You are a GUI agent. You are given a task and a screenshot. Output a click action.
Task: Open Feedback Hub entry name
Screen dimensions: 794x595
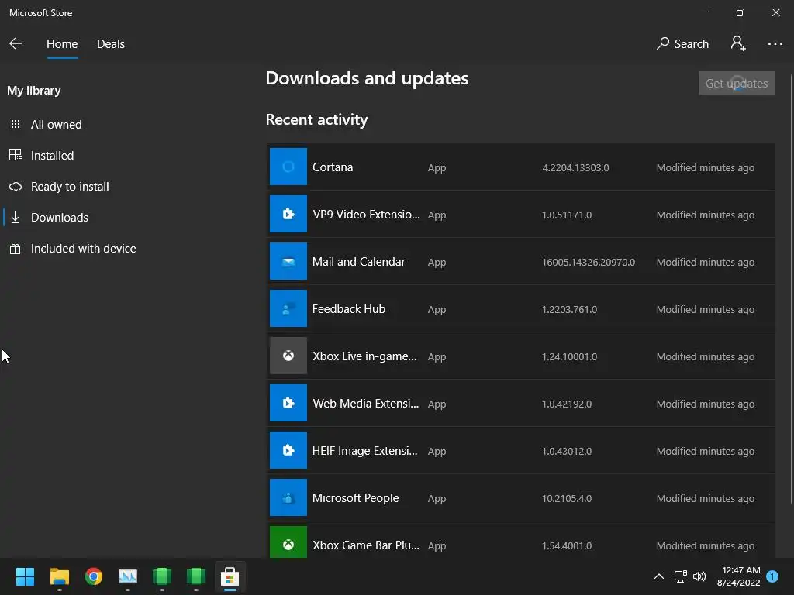[x=349, y=308]
